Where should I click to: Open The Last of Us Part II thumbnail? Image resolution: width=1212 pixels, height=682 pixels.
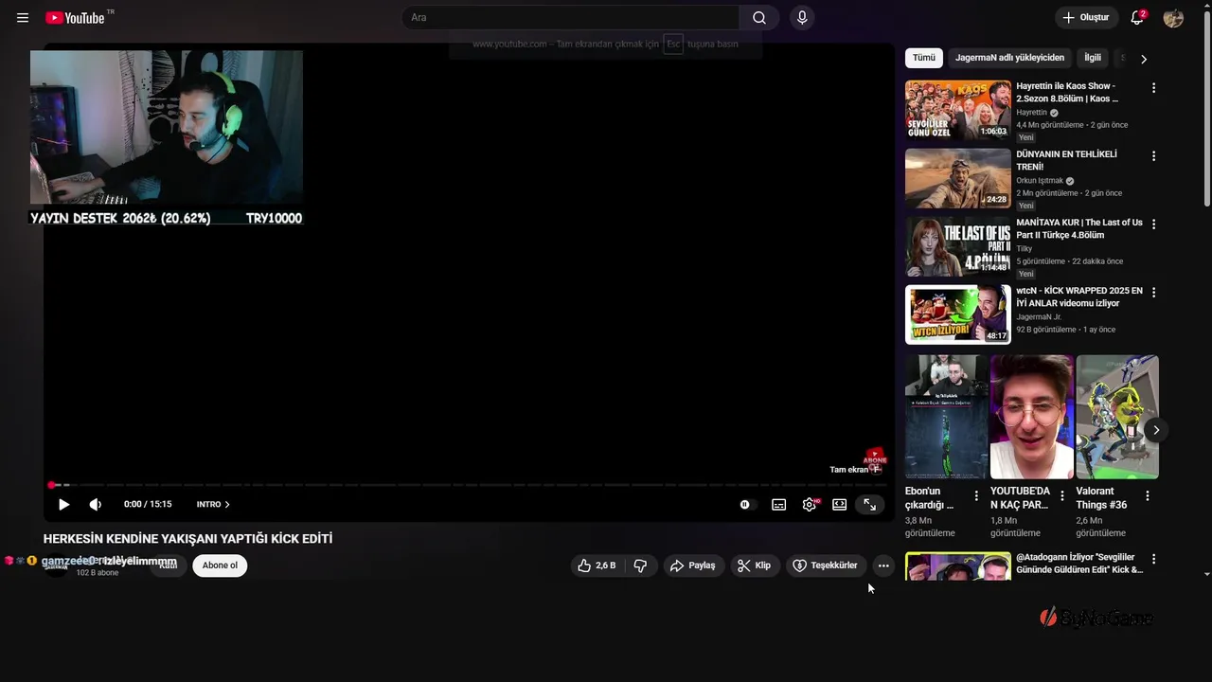[958, 246]
